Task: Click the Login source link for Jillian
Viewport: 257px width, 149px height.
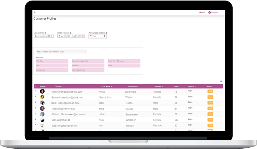Action: point(190,113)
